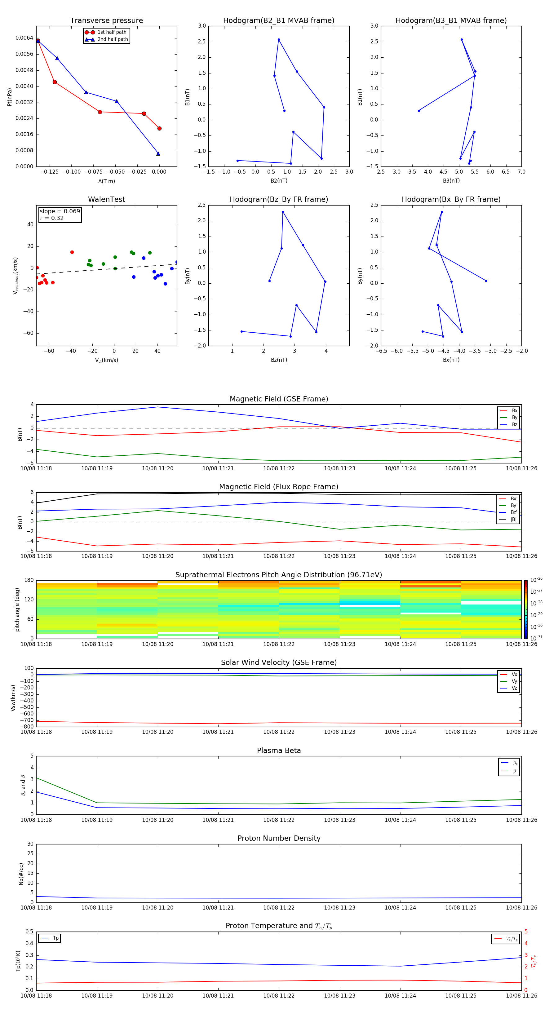
Task: Click the "B3(nT)" x-axis label
Action: (451, 181)
